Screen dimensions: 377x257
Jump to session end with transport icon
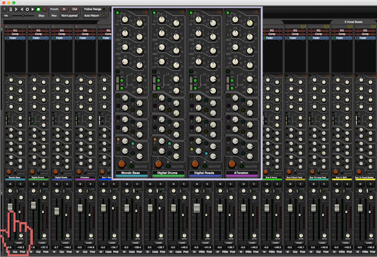pos(22,9)
